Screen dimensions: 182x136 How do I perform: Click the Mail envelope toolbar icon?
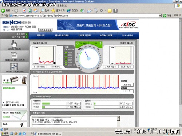89,11
